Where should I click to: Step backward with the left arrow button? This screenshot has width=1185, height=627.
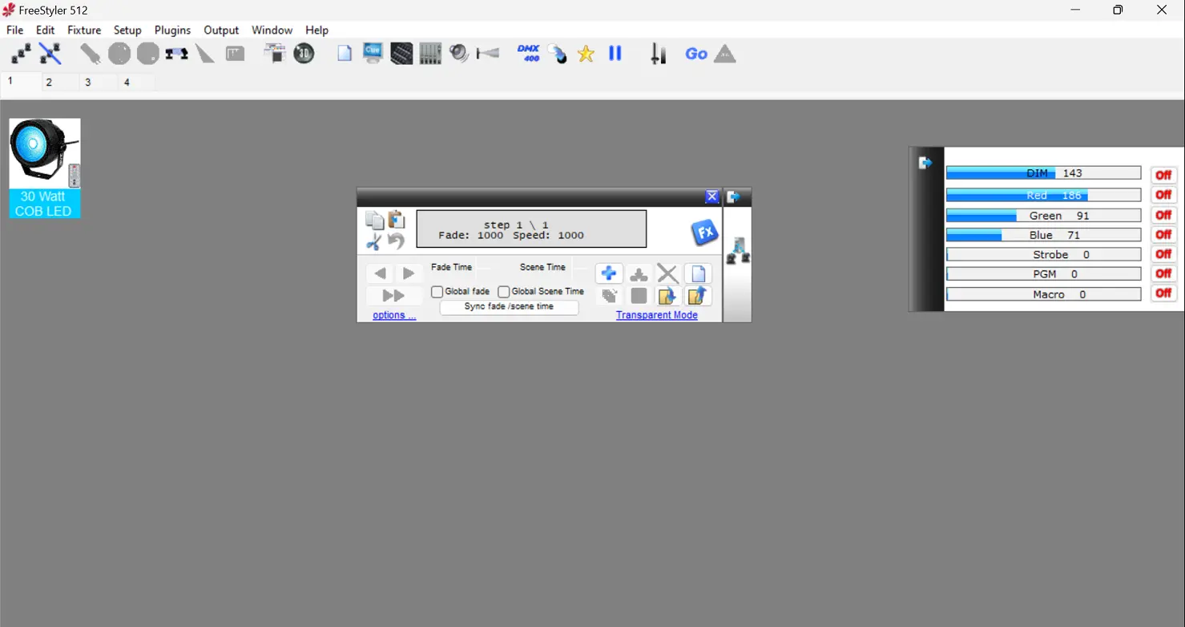coord(381,273)
